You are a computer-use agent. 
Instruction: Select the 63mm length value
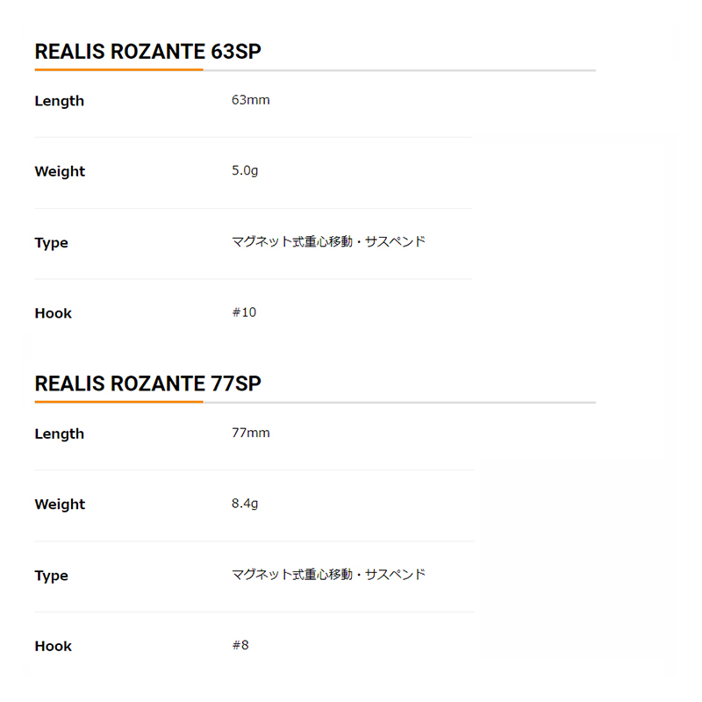[x=250, y=100]
